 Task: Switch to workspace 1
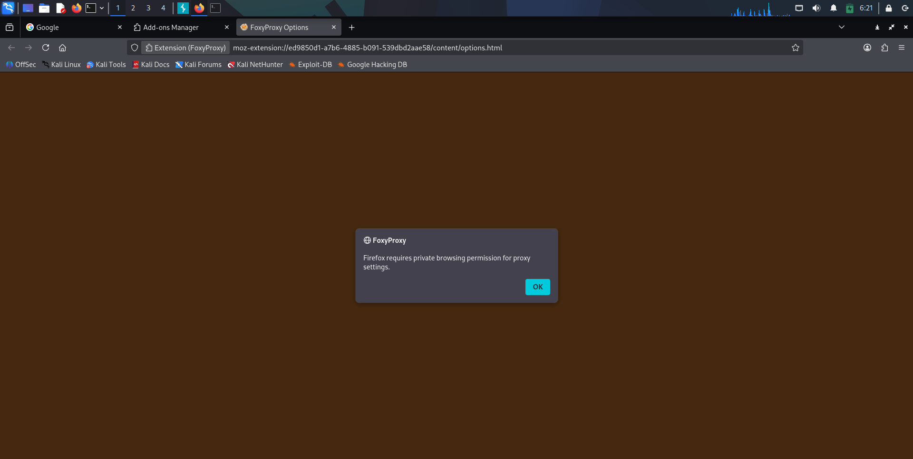tap(118, 8)
